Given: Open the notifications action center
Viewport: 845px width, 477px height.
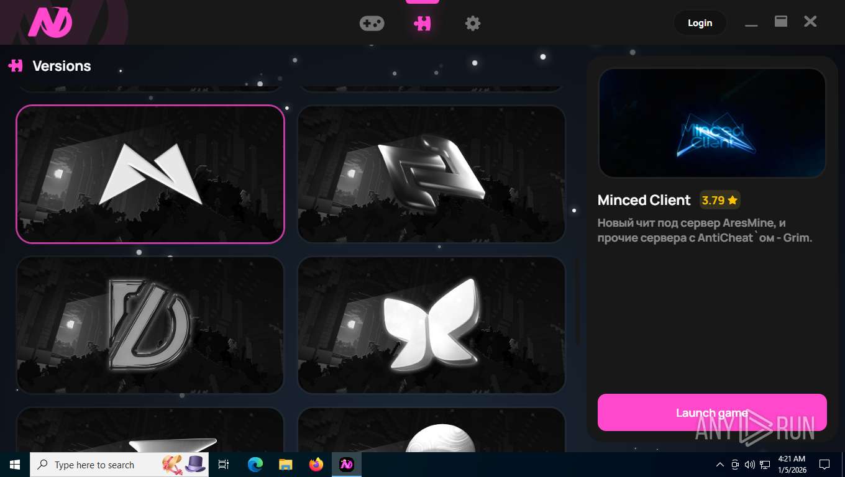Looking at the screenshot, I should click(824, 465).
